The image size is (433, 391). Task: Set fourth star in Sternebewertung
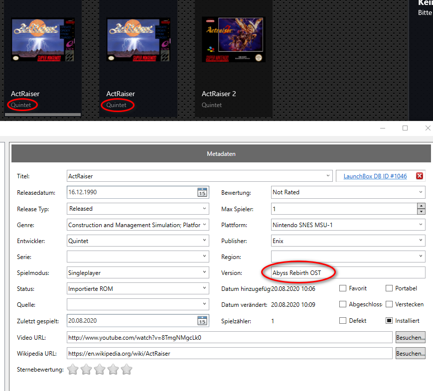coord(113,369)
